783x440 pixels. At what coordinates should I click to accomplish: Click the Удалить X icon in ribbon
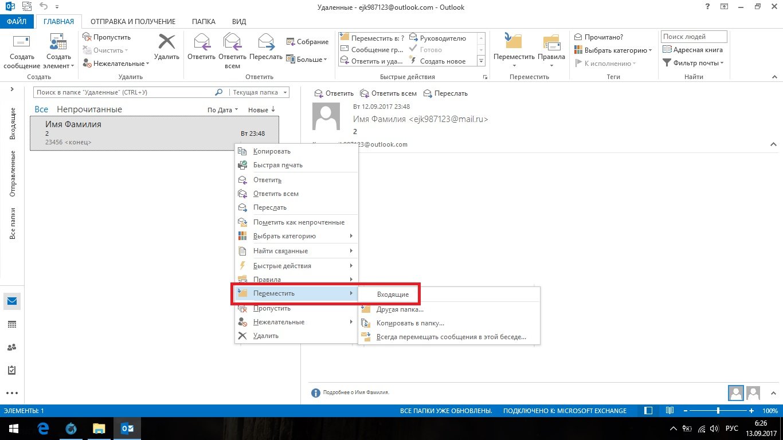click(167, 42)
